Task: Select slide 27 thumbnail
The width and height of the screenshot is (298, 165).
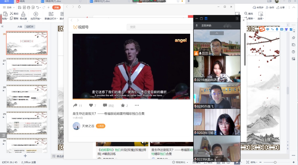Action: pyautogui.click(x=27, y=70)
